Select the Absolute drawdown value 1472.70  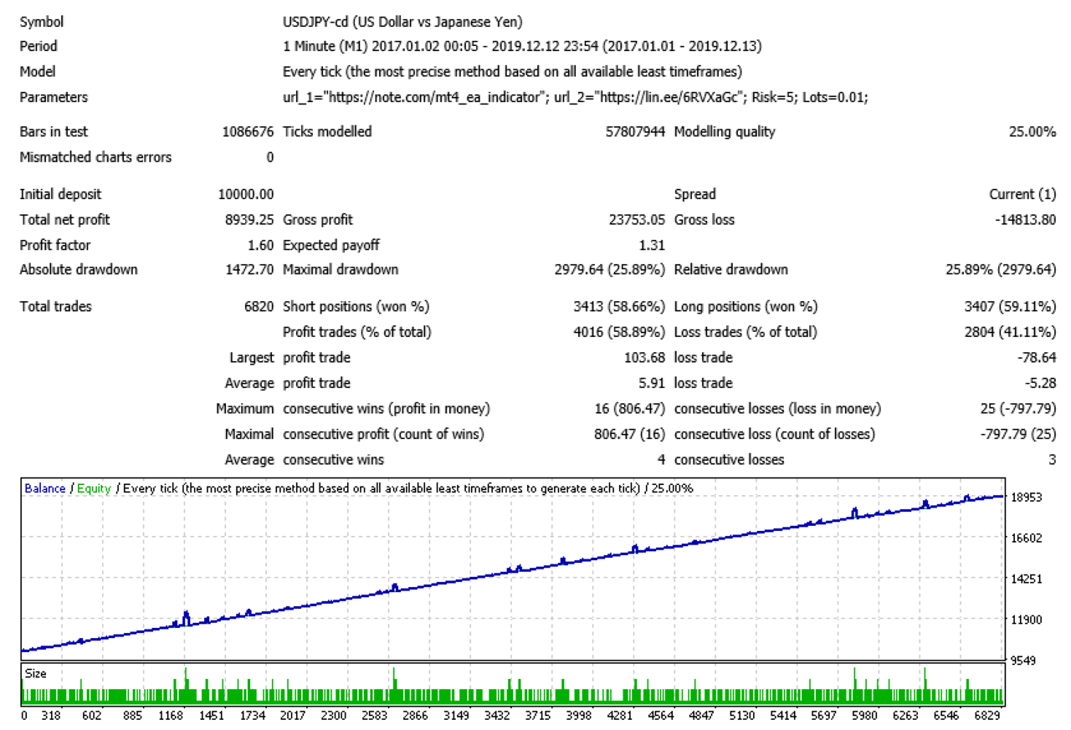249,270
